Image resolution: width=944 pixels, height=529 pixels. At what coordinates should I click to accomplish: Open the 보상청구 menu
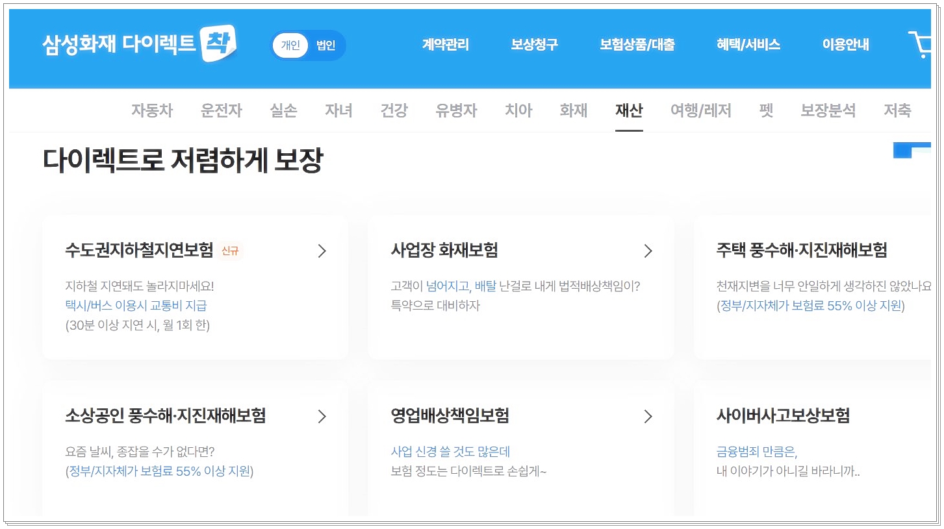click(534, 45)
